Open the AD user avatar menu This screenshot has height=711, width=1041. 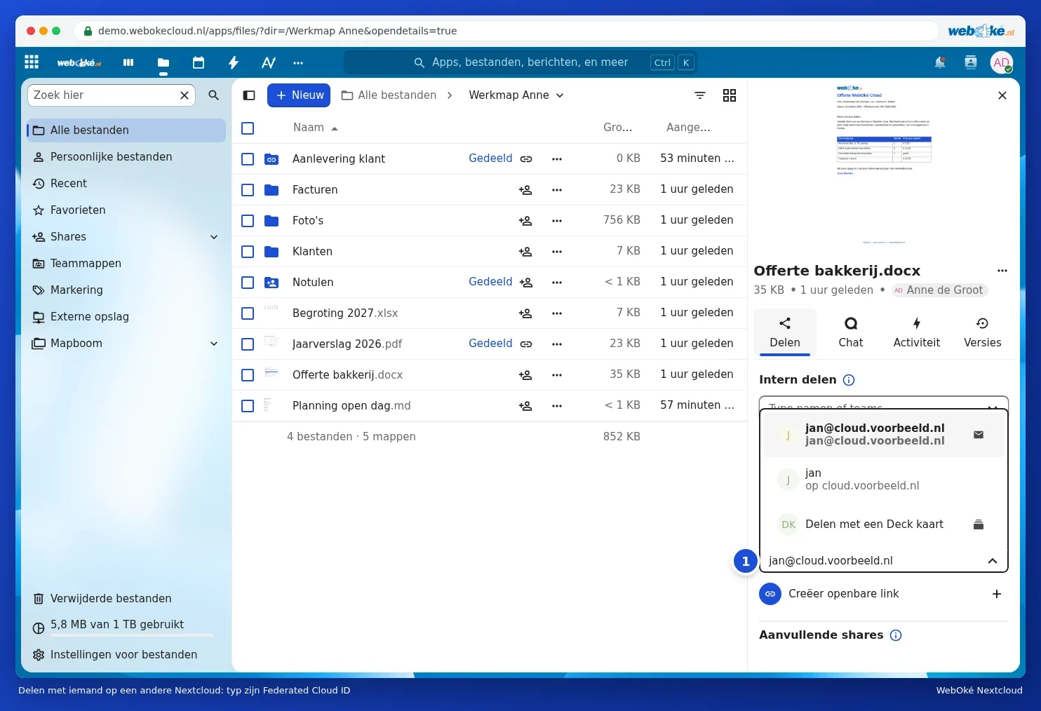tap(1002, 62)
